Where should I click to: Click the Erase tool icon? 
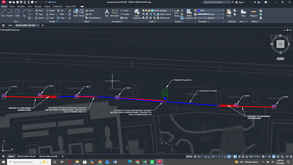(70, 11)
